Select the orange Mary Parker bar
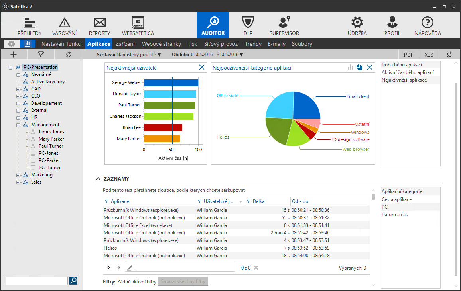The image size is (461, 291). point(162,139)
